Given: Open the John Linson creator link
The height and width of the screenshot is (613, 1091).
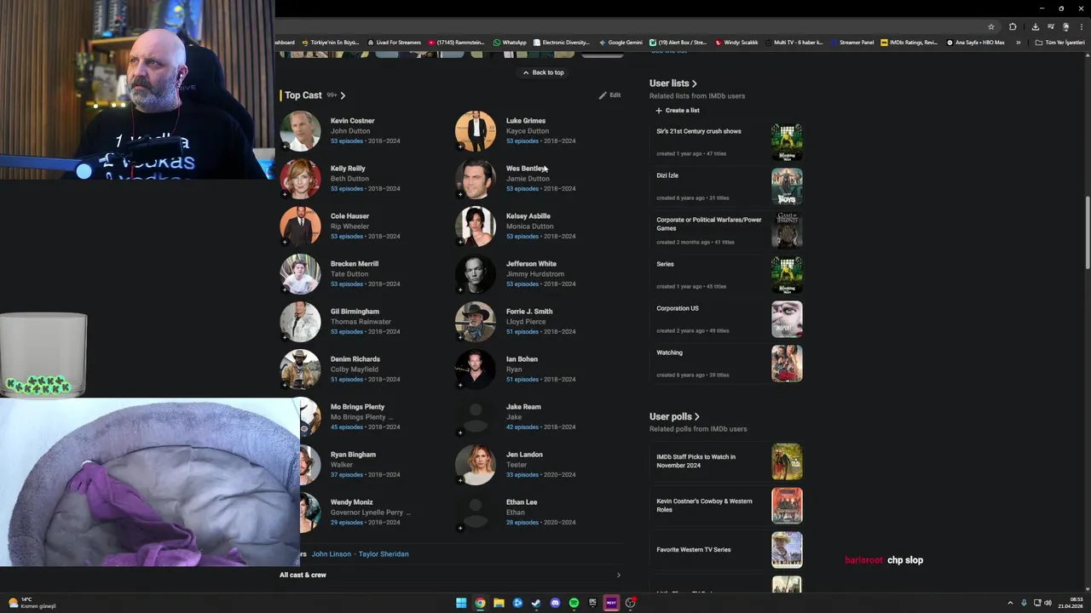Looking at the screenshot, I should point(332,554).
